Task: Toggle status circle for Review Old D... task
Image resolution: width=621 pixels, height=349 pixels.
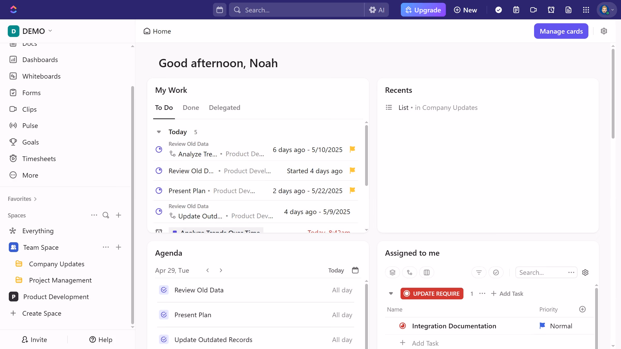Action: click(159, 171)
